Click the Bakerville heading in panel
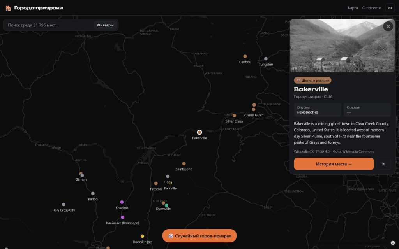 311,89
